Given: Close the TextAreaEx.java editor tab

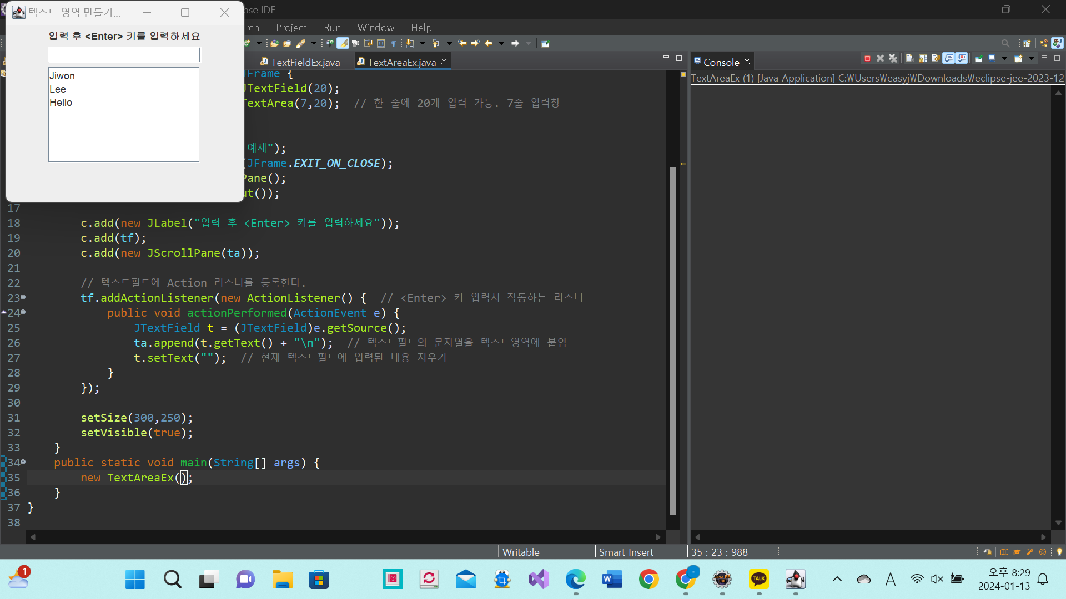Looking at the screenshot, I should pos(444,62).
